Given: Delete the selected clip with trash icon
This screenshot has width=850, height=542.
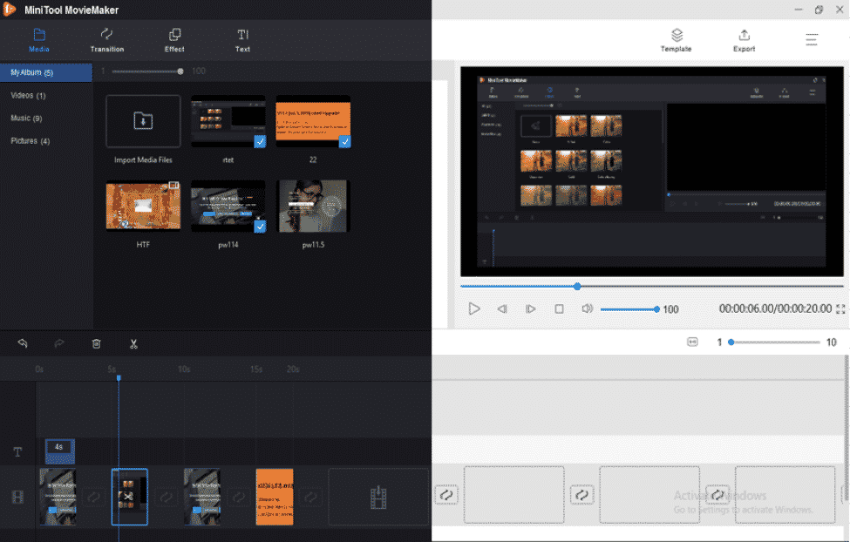Looking at the screenshot, I should (x=96, y=343).
